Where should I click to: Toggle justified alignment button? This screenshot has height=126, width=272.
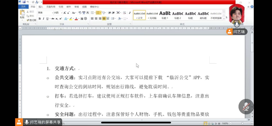(x=104, y=18)
